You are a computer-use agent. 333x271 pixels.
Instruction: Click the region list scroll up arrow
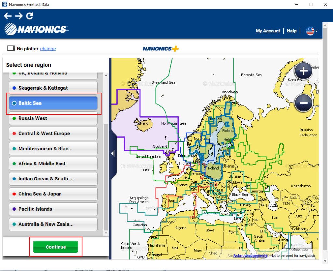tap(106, 76)
